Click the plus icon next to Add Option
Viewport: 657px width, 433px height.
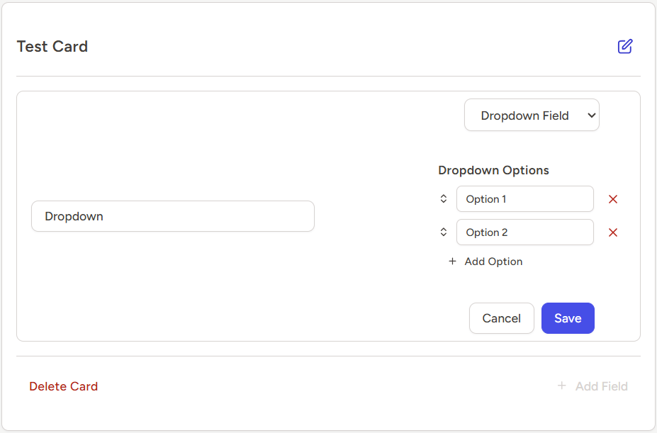[452, 262]
